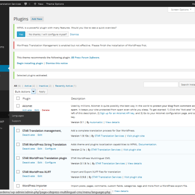Check the STAR WorldPress XLIFF checkbox
The width and height of the screenshot is (195, 195).
click(18, 172)
